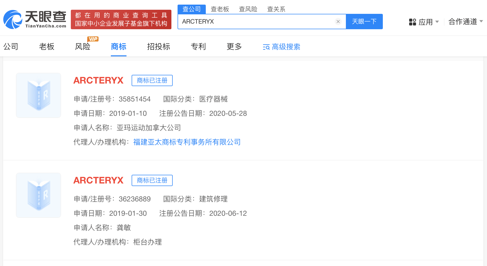Open the trademark thumbnail for 医疗器械 entry
This screenshot has height=266, width=487.
pyautogui.click(x=38, y=95)
